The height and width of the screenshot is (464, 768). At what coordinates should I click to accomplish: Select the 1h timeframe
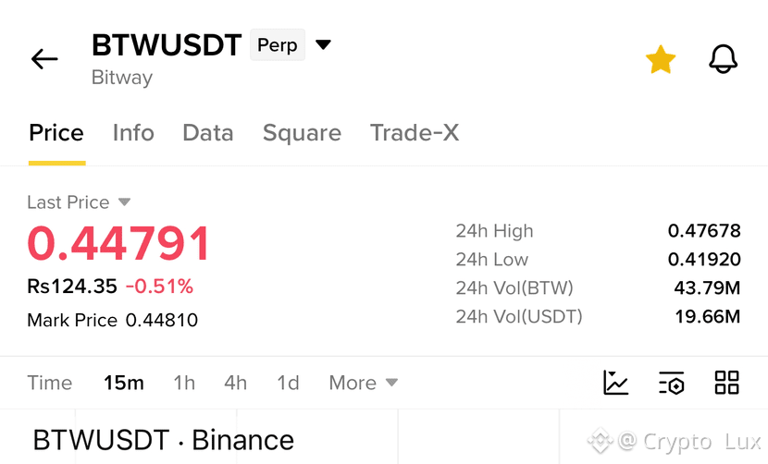coord(184,383)
